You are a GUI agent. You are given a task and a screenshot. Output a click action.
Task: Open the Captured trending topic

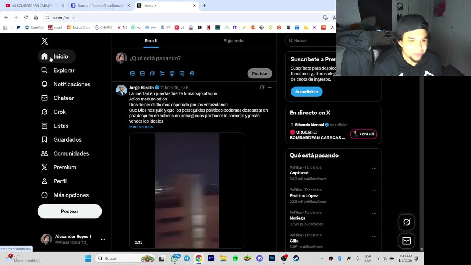299,173
